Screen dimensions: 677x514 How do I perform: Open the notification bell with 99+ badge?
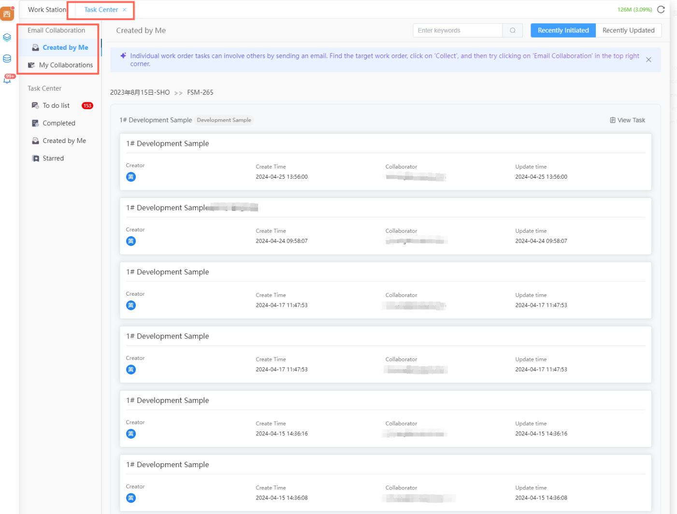click(x=7, y=80)
